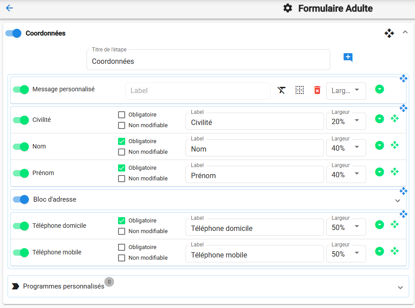This screenshot has height=308, width=415.
Task: Click the black move icon for Coordonnées section
Action: point(389,33)
